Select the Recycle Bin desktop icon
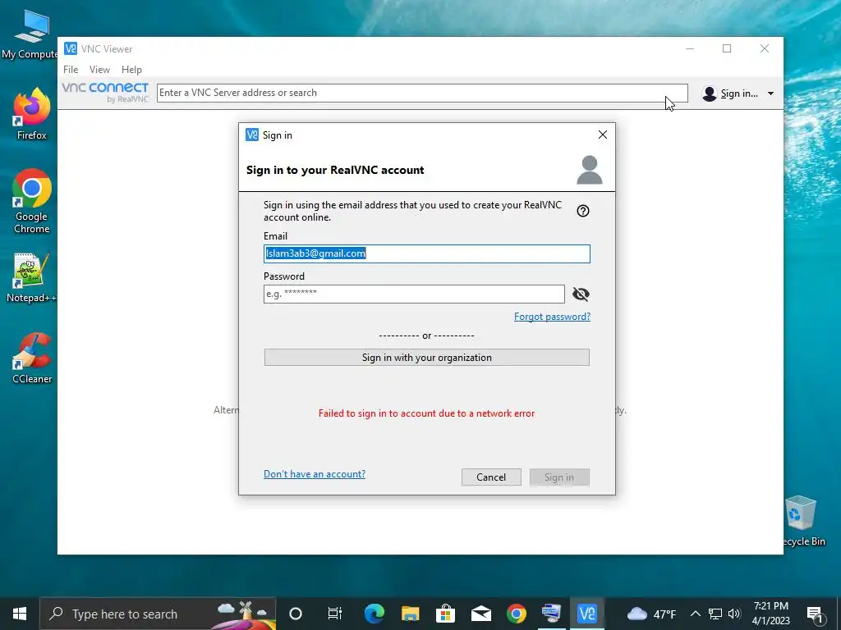This screenshot has width=841, height=630. (x=802, y=521)
